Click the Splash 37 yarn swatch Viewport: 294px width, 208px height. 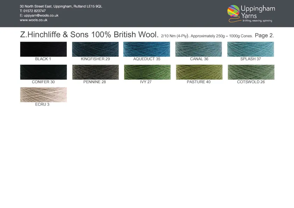250,49
